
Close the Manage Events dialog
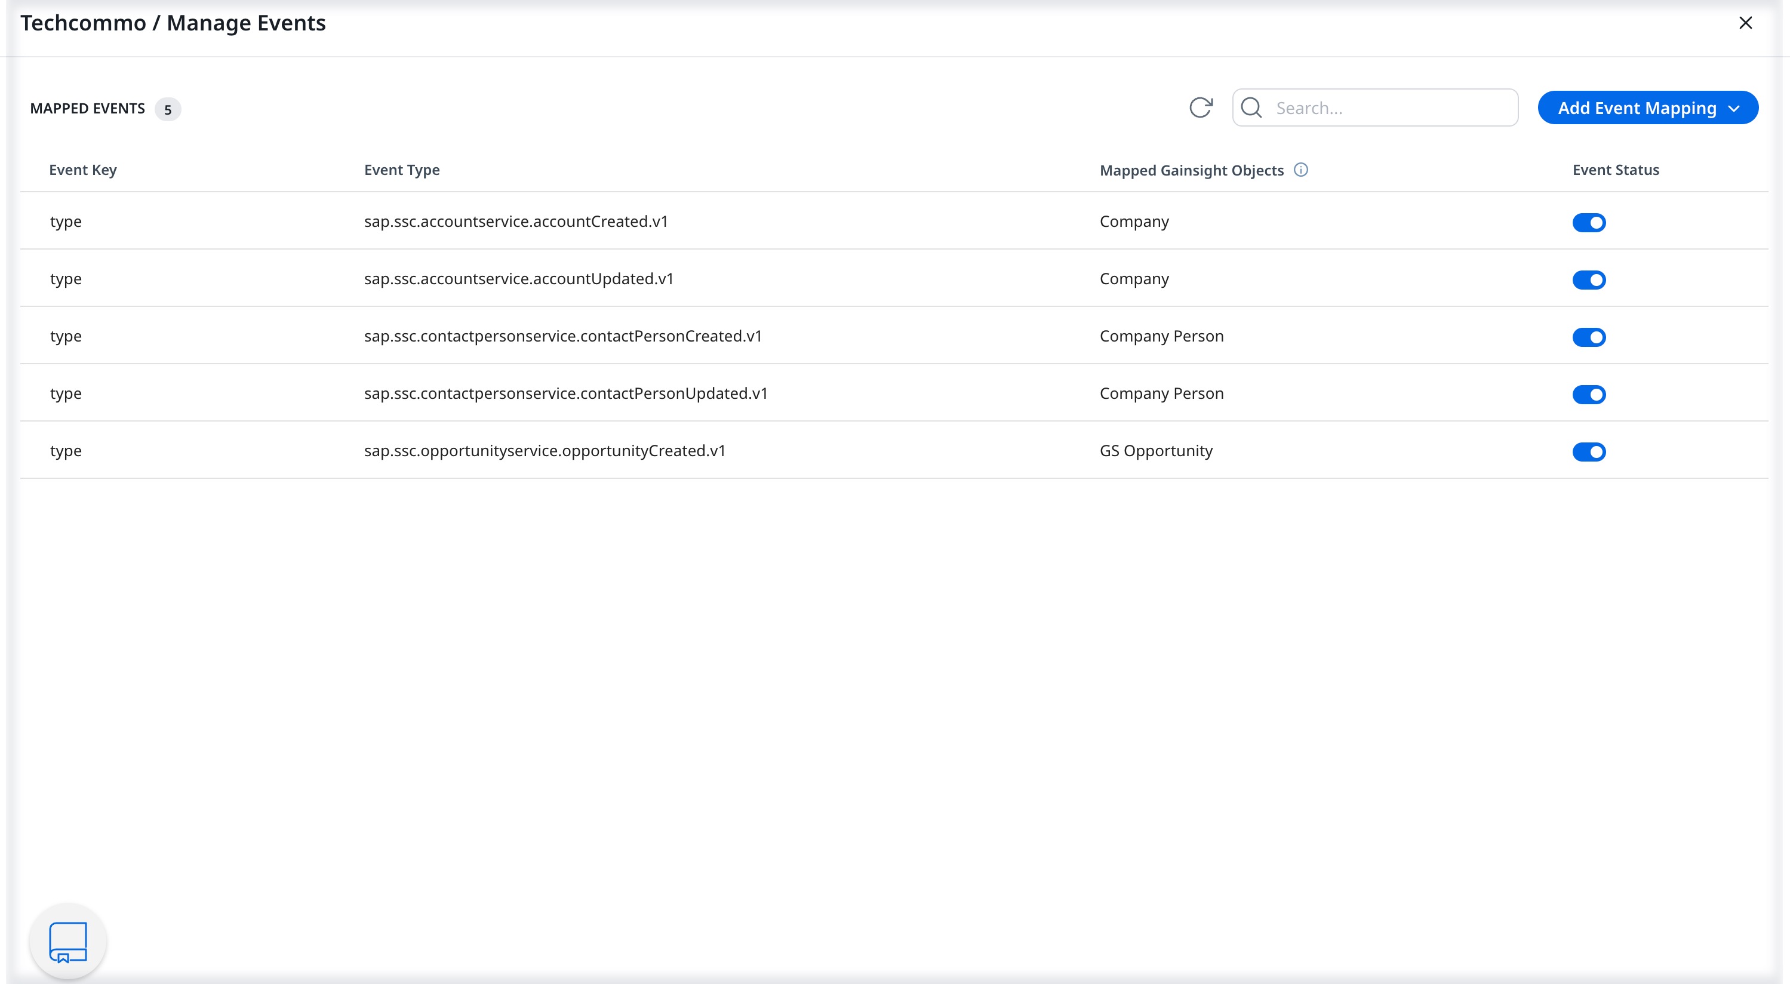click(x=1746, y=23)
